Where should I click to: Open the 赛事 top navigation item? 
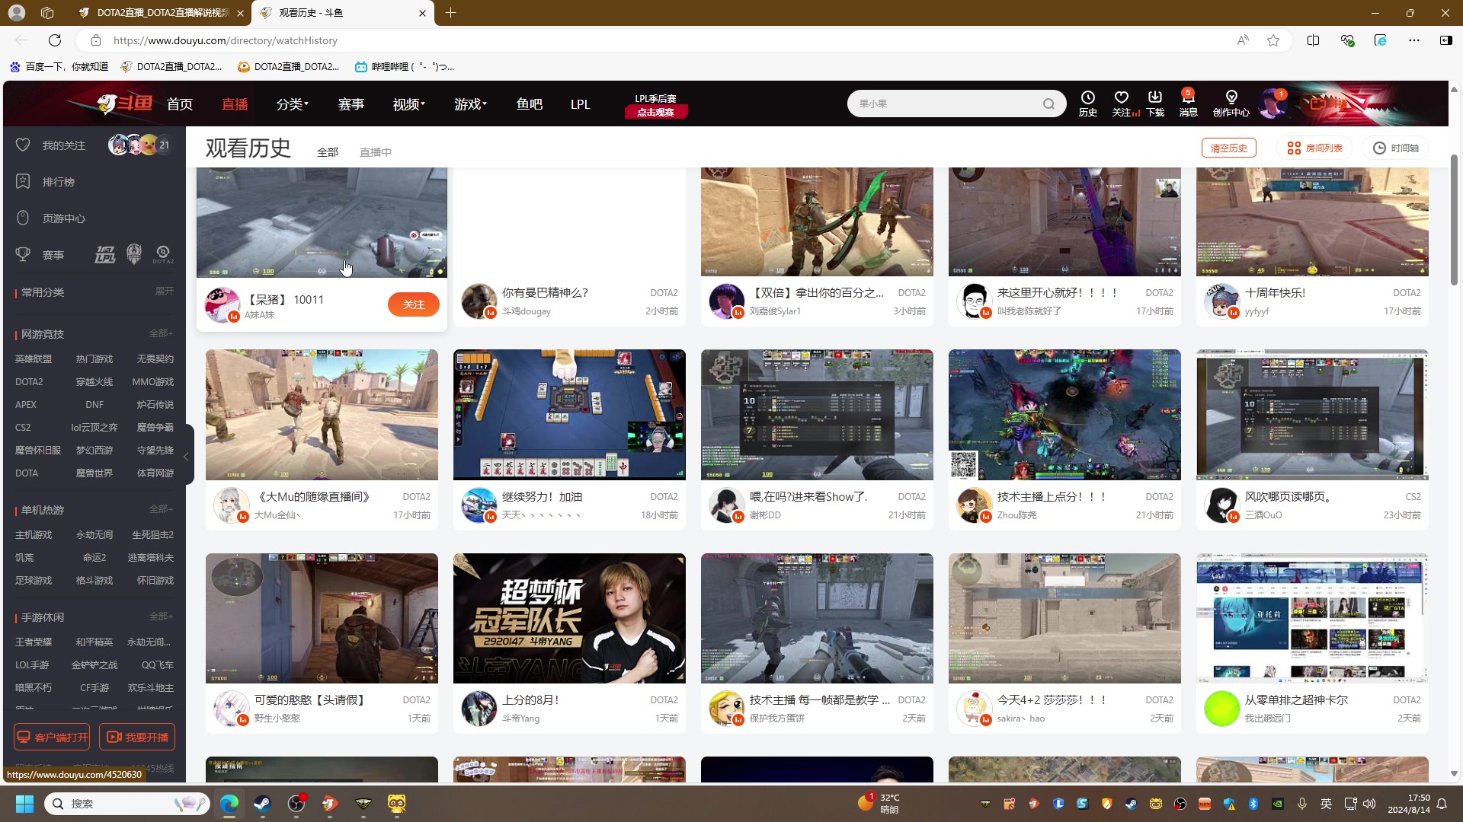[x=351, y=104]
